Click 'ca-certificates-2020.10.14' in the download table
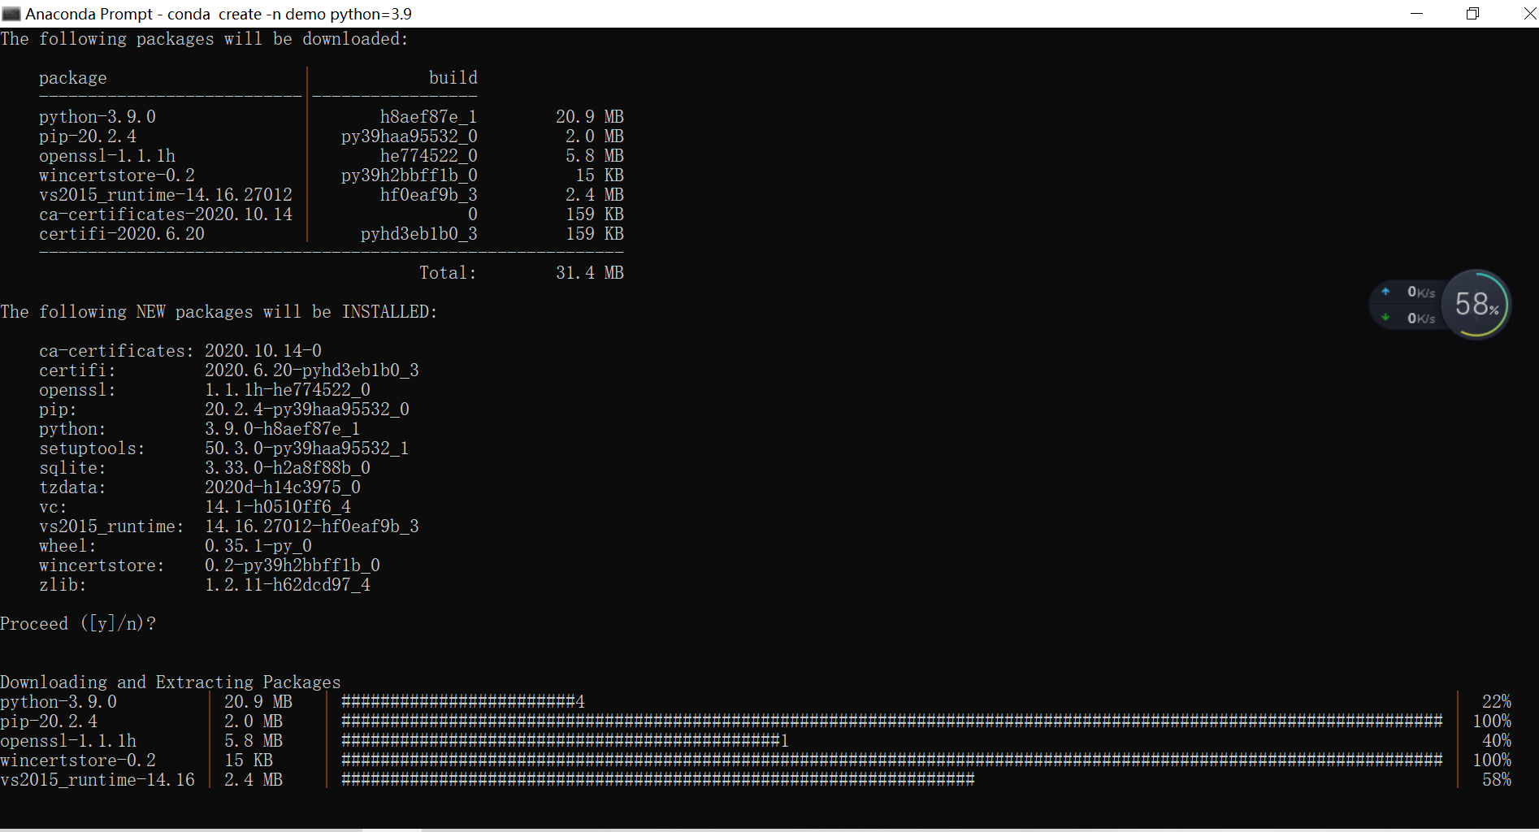 click(166, 214)
